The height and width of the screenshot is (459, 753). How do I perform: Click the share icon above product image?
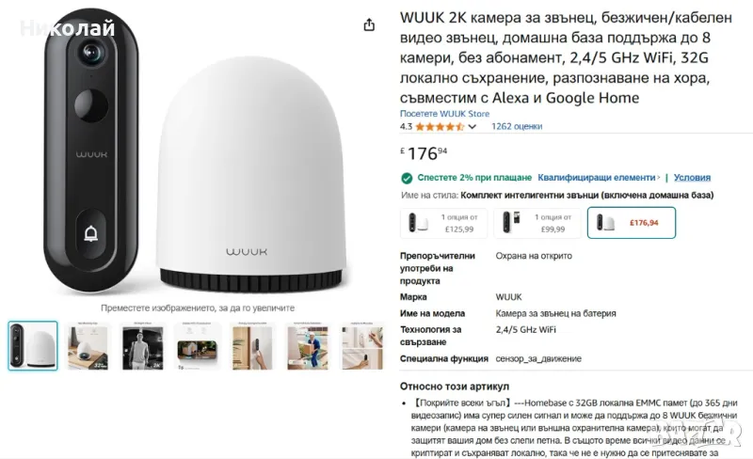click(x=369, y=24)
